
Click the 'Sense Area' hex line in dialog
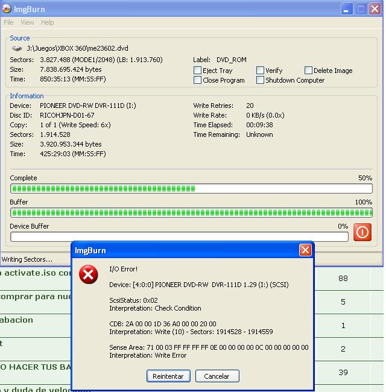click(209, 347)
